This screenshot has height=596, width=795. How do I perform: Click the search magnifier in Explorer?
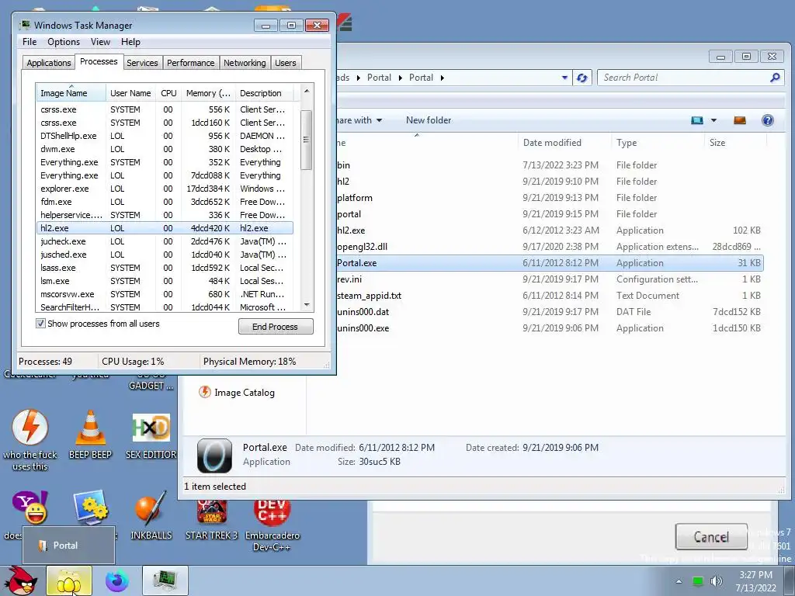(775, 78)
